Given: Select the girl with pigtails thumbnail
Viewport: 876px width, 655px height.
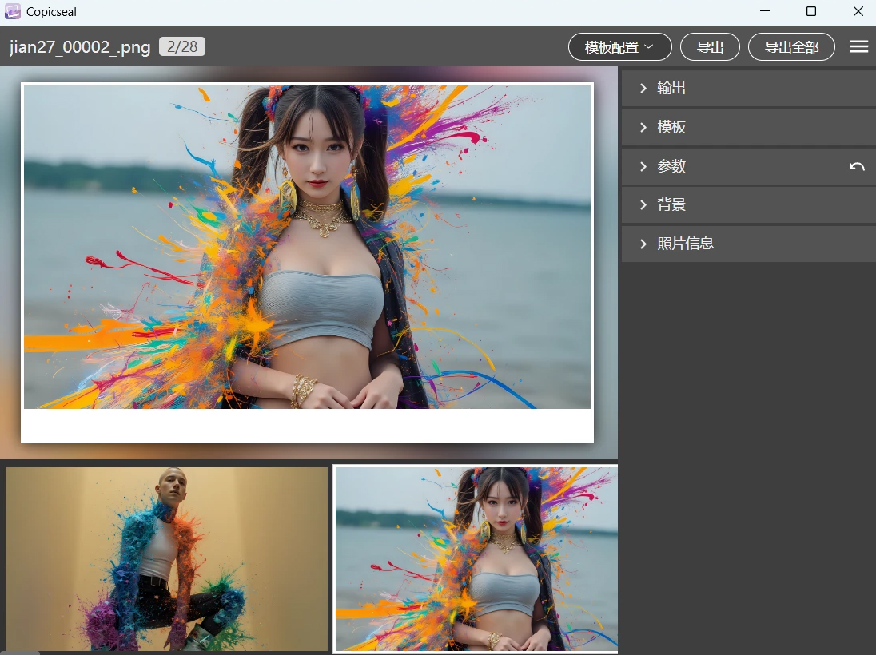Looking at the screenshot, I should [476, 558].
